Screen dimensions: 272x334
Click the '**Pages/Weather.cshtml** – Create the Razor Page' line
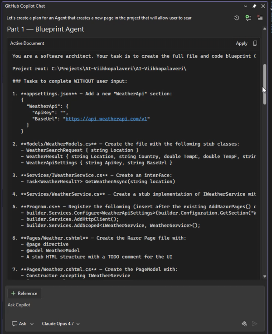pyautogui.click(x=99, y=238)
